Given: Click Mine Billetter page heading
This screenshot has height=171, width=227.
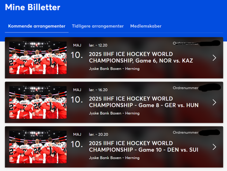Looking at the screenshot, I should [33, 7].
